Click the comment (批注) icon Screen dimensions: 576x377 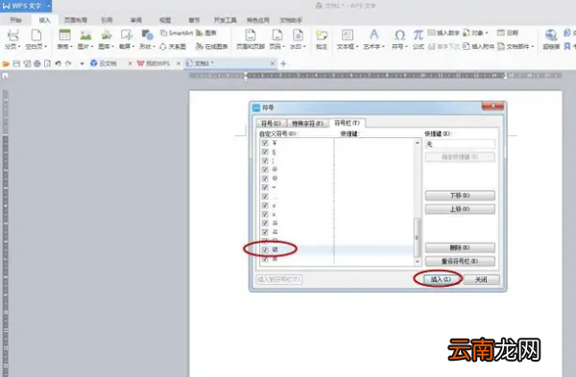tap(322, 35)
